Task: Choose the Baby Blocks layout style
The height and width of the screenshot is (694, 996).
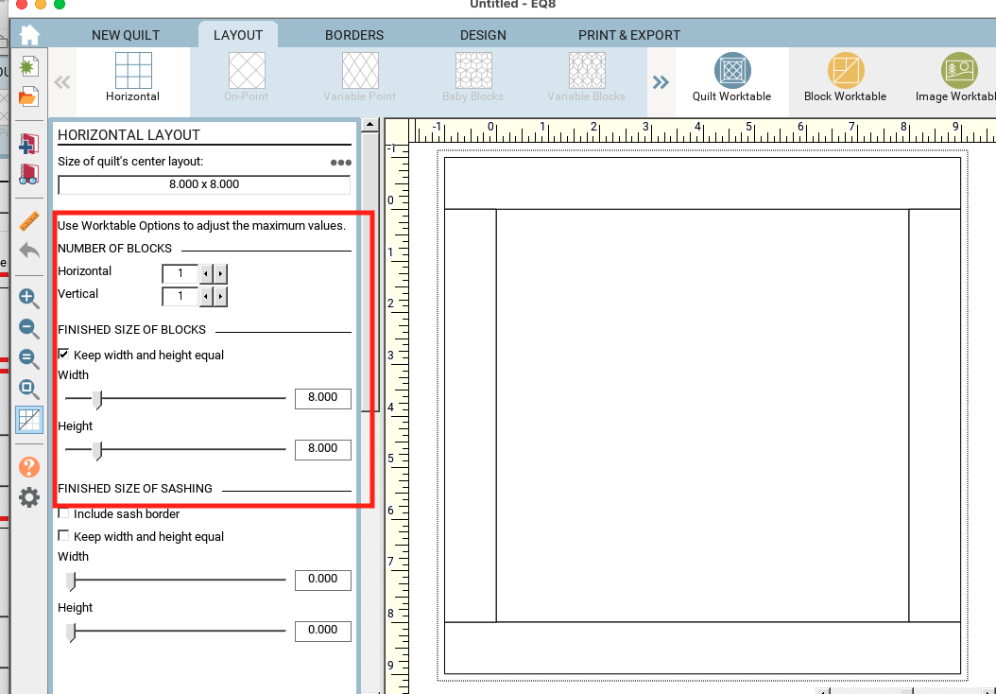Action: (472, 78)
